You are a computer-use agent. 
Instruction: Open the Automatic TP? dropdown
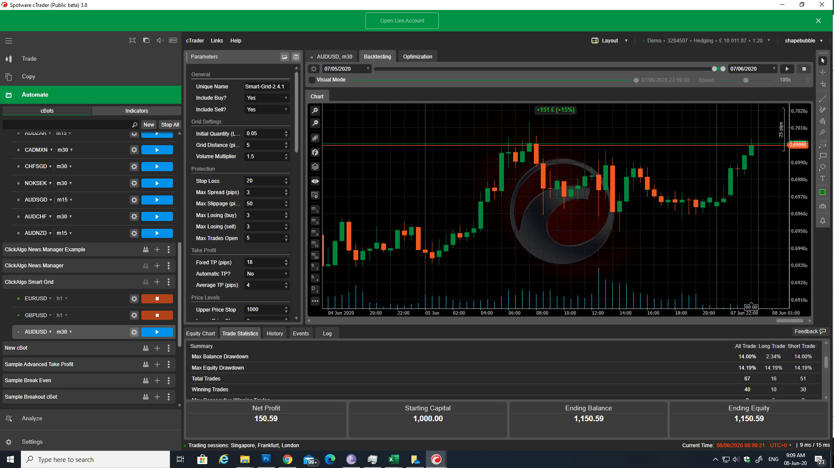pyautogui.click(x=267, y=274)
